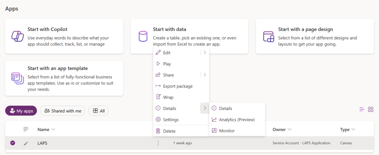Click the page design layout icon
This screenshot has height=155, width=379.
268,36
